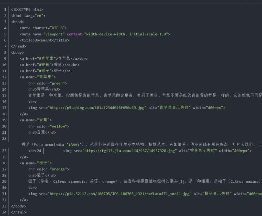Click line number 1 in the gutter
Image resolution: width=262 pixels, height=216 pixels.
click(5, 9)
